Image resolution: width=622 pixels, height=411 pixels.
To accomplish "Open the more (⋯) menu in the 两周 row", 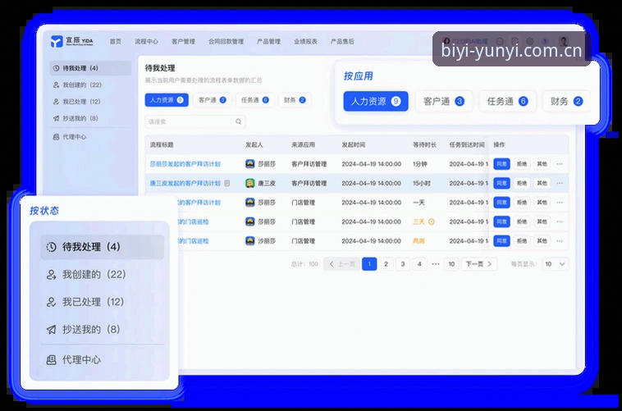I will [560, 241].
